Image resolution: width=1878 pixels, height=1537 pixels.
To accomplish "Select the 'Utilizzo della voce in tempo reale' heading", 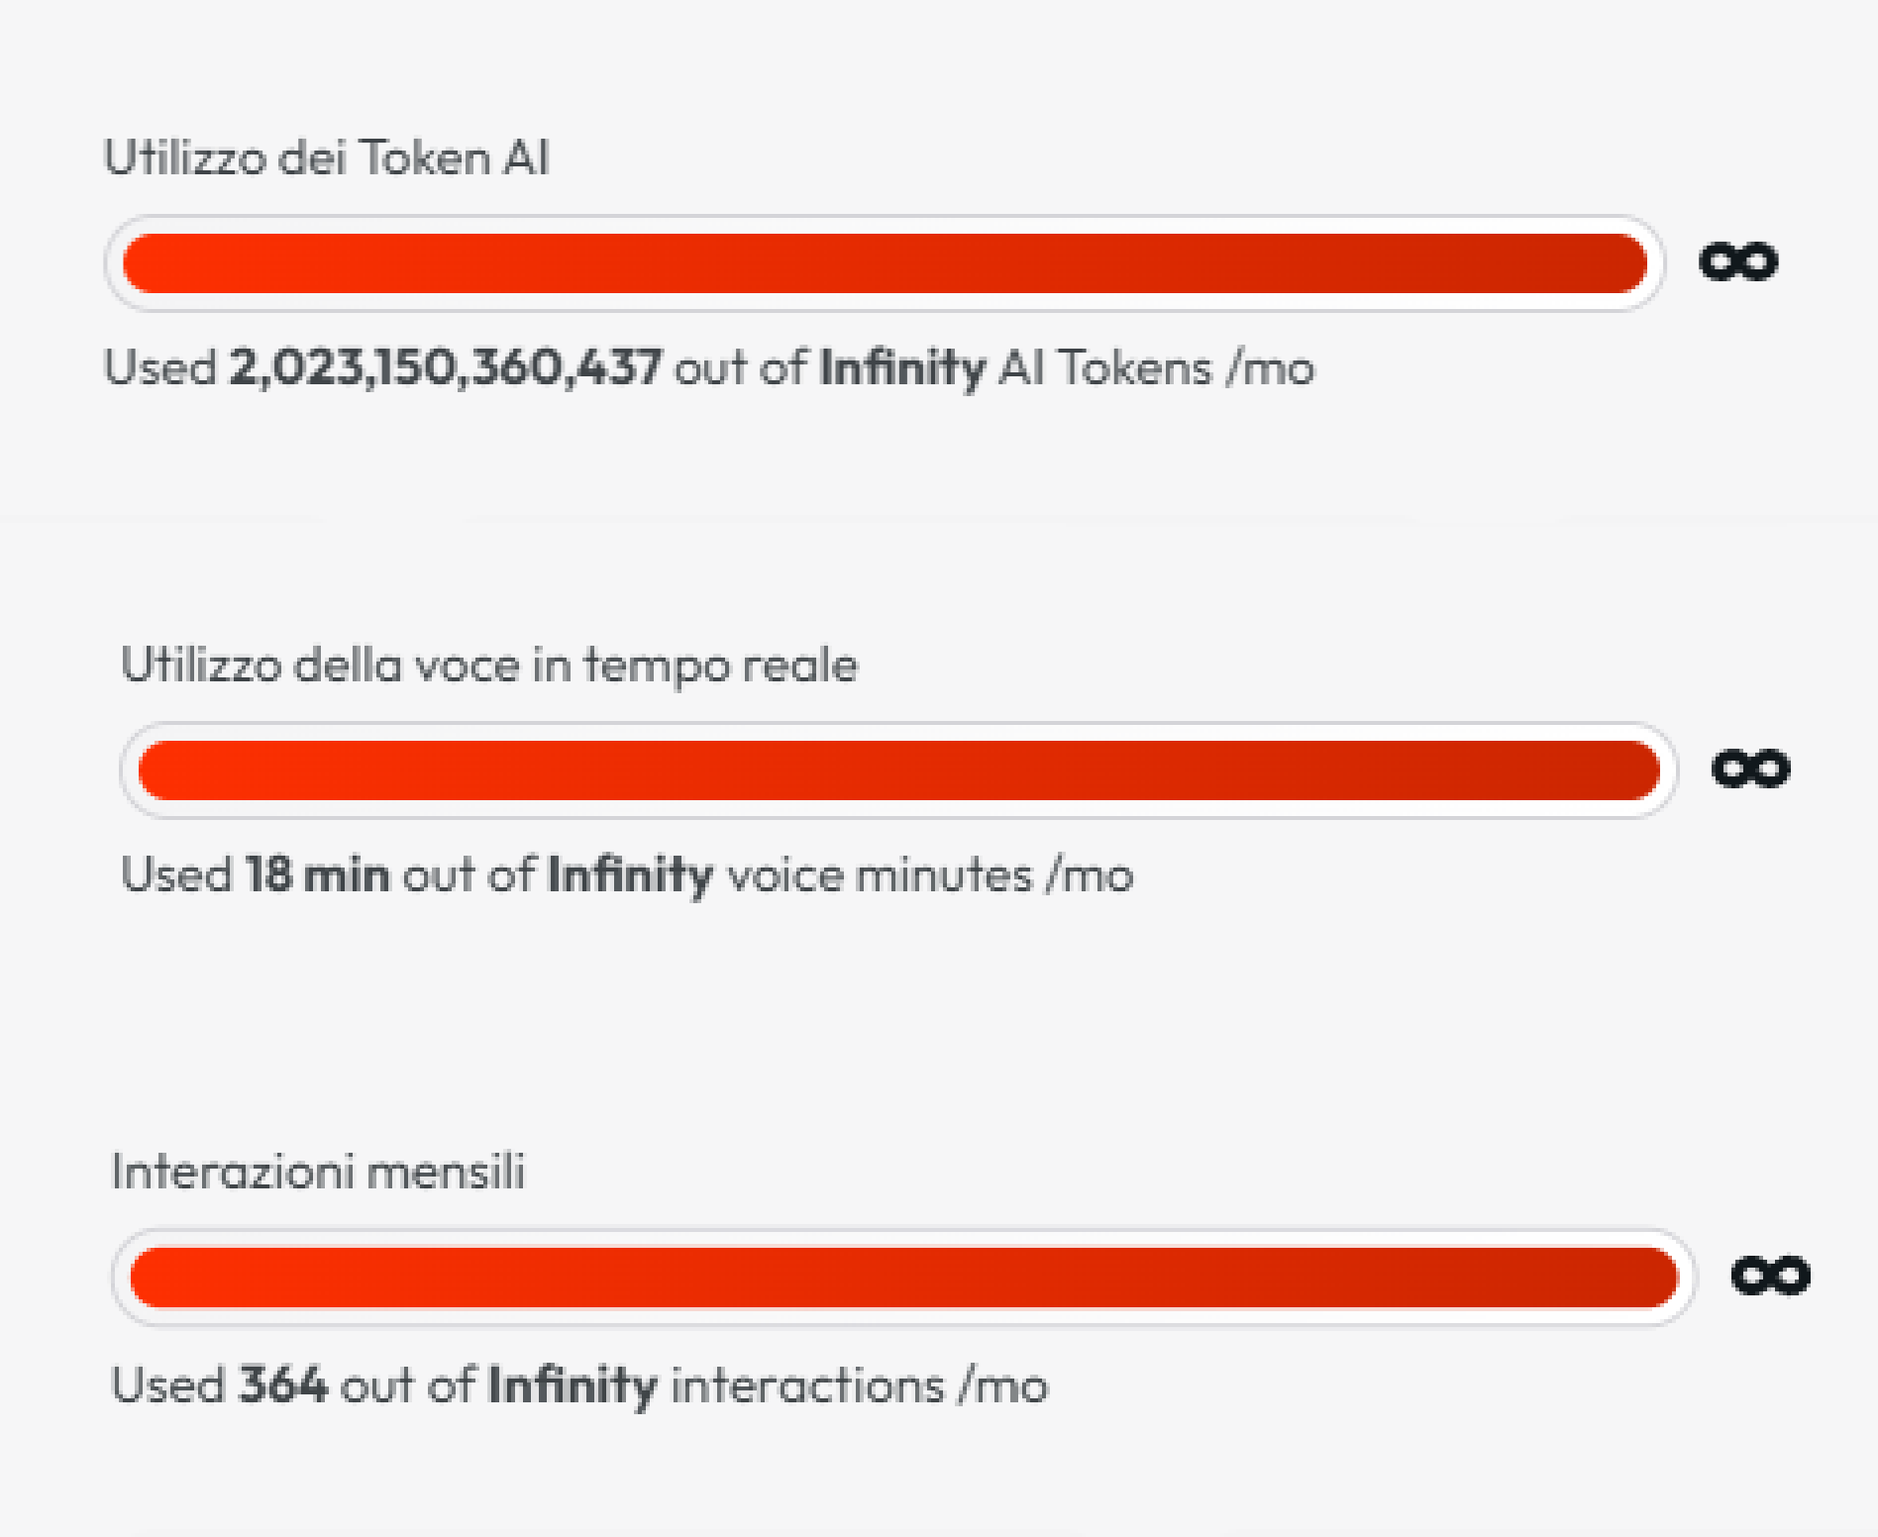I will point(488,665).
